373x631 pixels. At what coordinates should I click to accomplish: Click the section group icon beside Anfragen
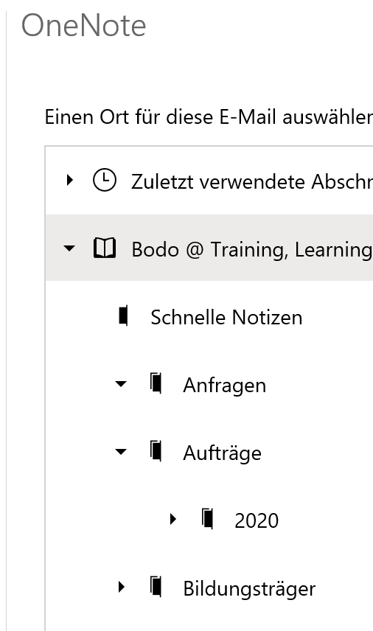156,383
